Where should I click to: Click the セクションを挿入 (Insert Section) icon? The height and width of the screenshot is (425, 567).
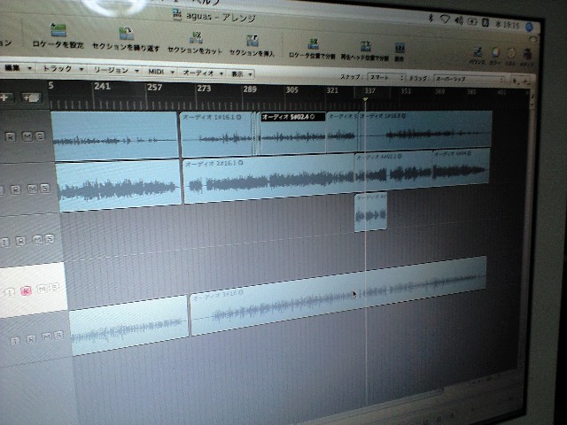tap(252, 39)
